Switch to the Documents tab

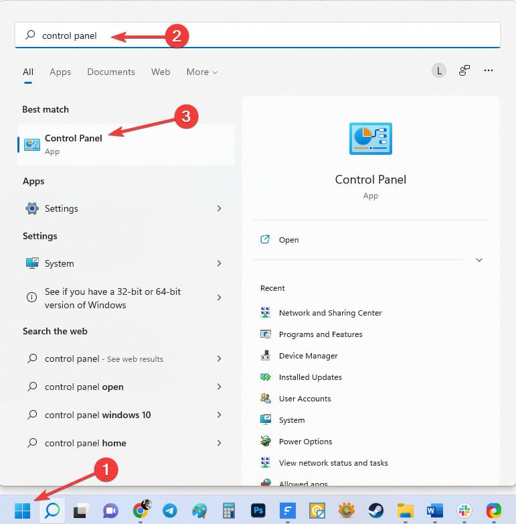pyautogui.click(x=111, y=72)
